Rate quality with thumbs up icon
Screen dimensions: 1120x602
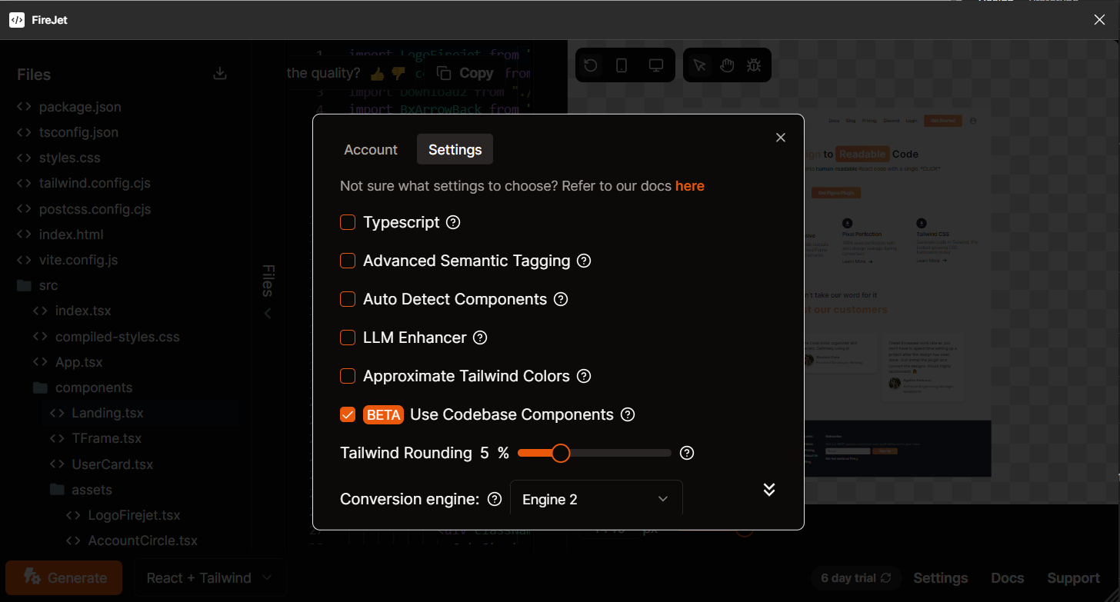coord(377,72)
